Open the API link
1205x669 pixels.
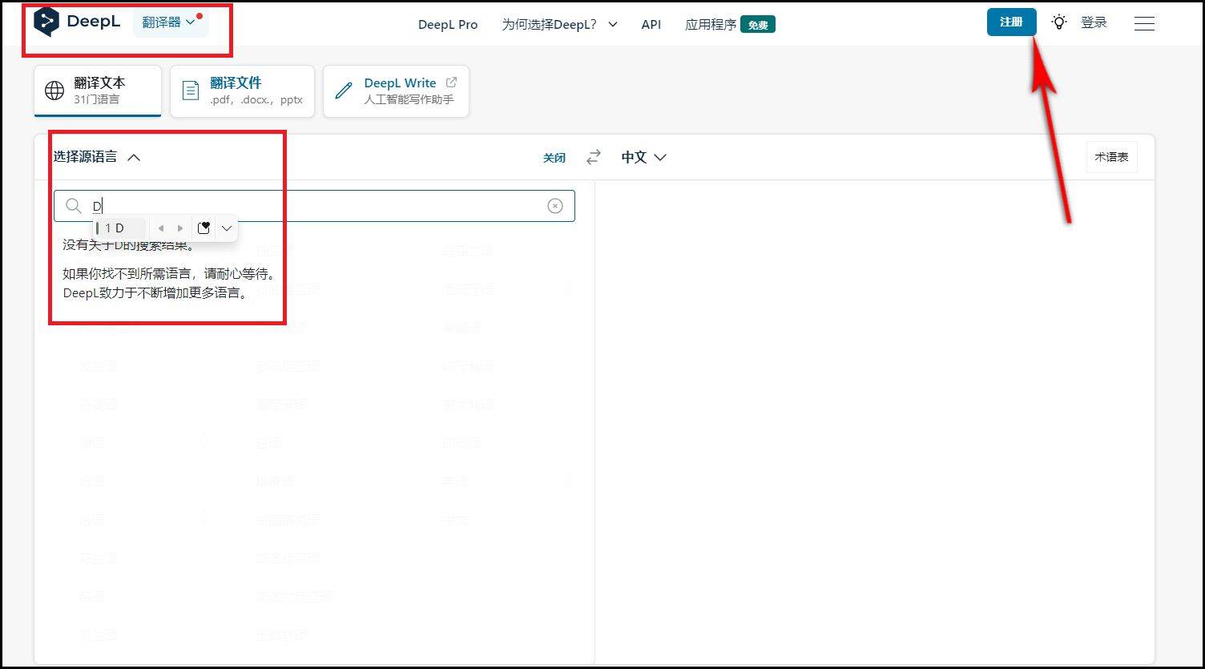651,25
